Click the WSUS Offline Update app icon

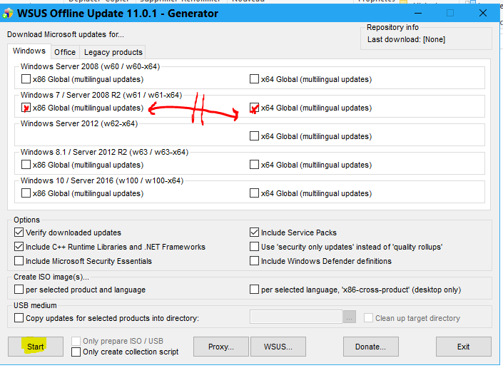click(x=8, y=13)
